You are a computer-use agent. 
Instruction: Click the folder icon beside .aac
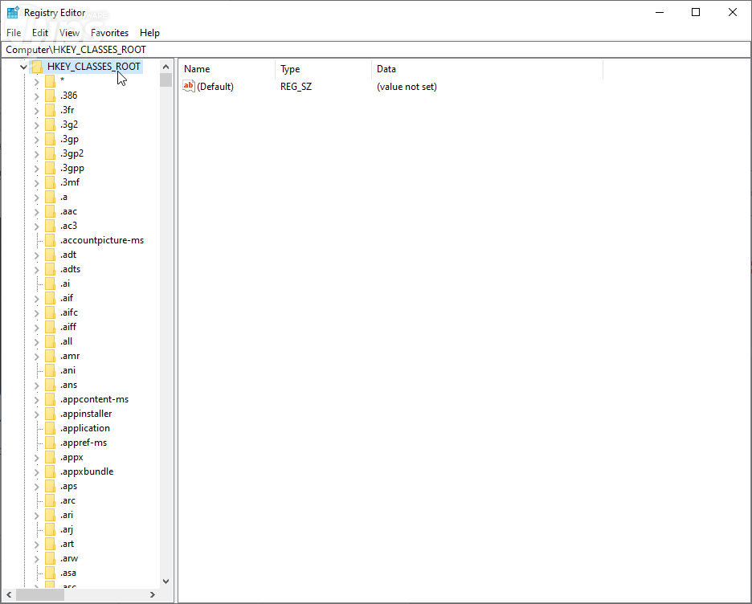click(50, 211)
